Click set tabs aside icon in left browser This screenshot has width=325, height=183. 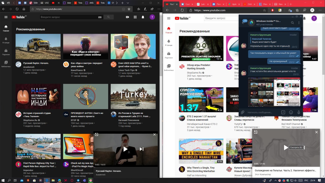pyautogui.click(x=8, y=3)
